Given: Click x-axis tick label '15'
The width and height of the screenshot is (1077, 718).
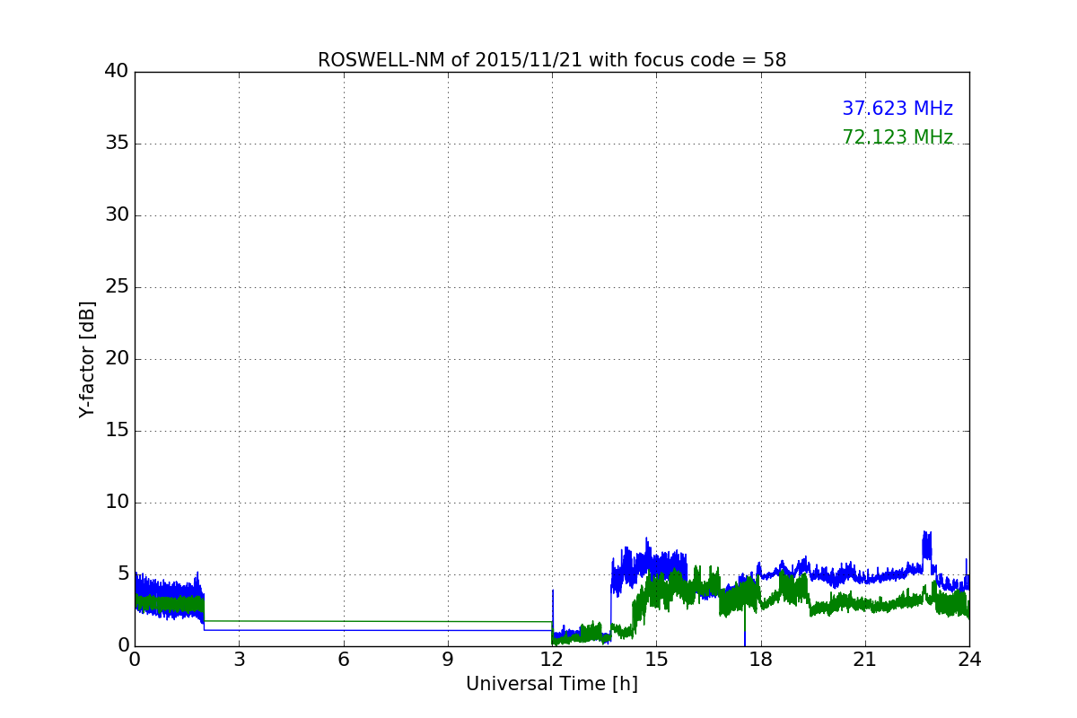Looking at the screenshot, I should point(656,660).
